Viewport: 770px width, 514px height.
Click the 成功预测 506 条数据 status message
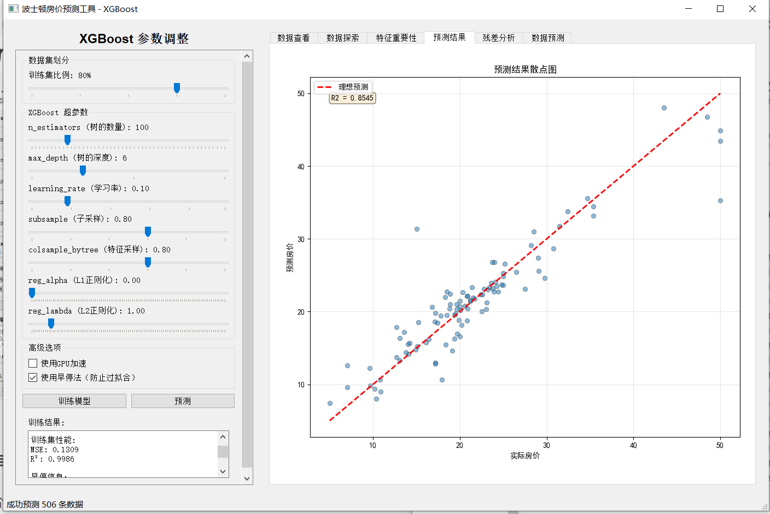[x=45, y=504]
